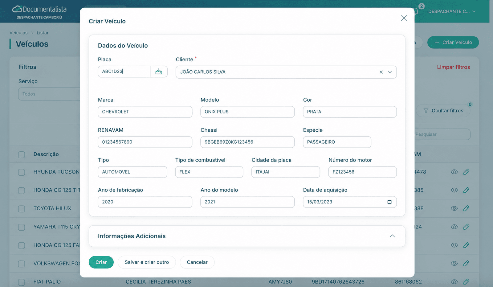The height and width of the screenshot is (287, 493).
Task: Open the Cliente dropdown arrow
Action: [390, 72]
